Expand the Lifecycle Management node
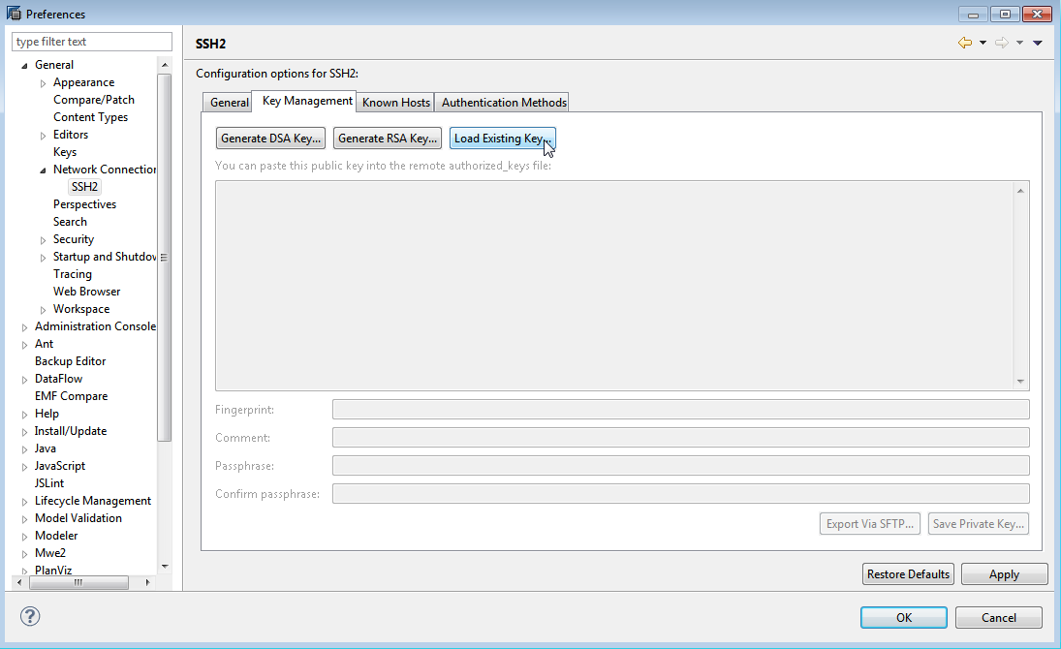This screenshot has width=1061, height=649. (24, 502)
